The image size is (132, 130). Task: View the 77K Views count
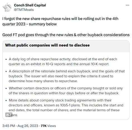(48, 126)
